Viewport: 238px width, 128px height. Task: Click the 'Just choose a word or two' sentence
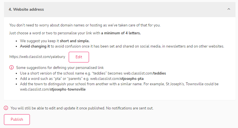75,33
